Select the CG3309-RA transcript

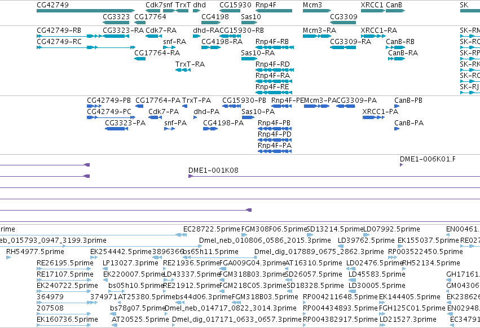pyautogui.click(x=343, y=47)
